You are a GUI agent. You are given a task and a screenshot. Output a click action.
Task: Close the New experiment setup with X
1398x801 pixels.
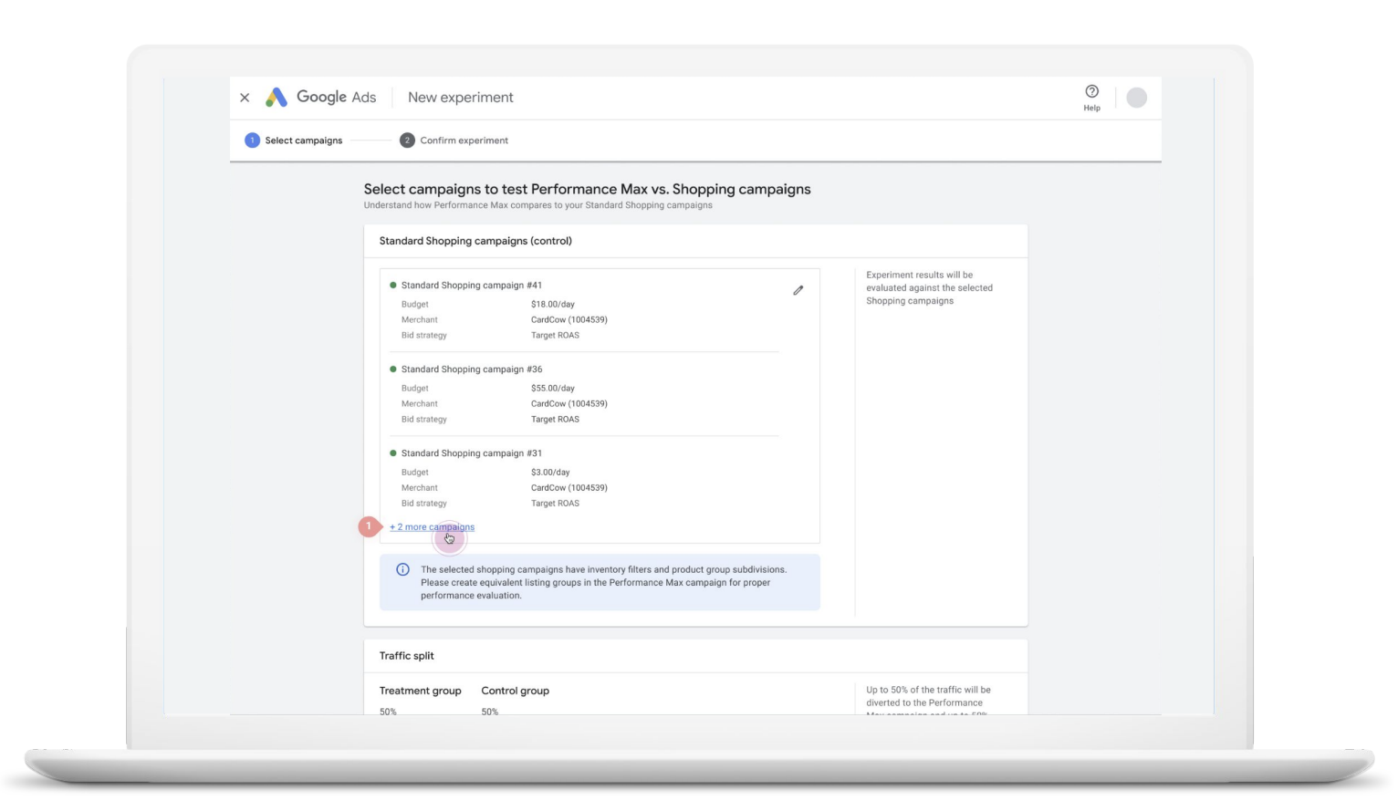[245, 98]
